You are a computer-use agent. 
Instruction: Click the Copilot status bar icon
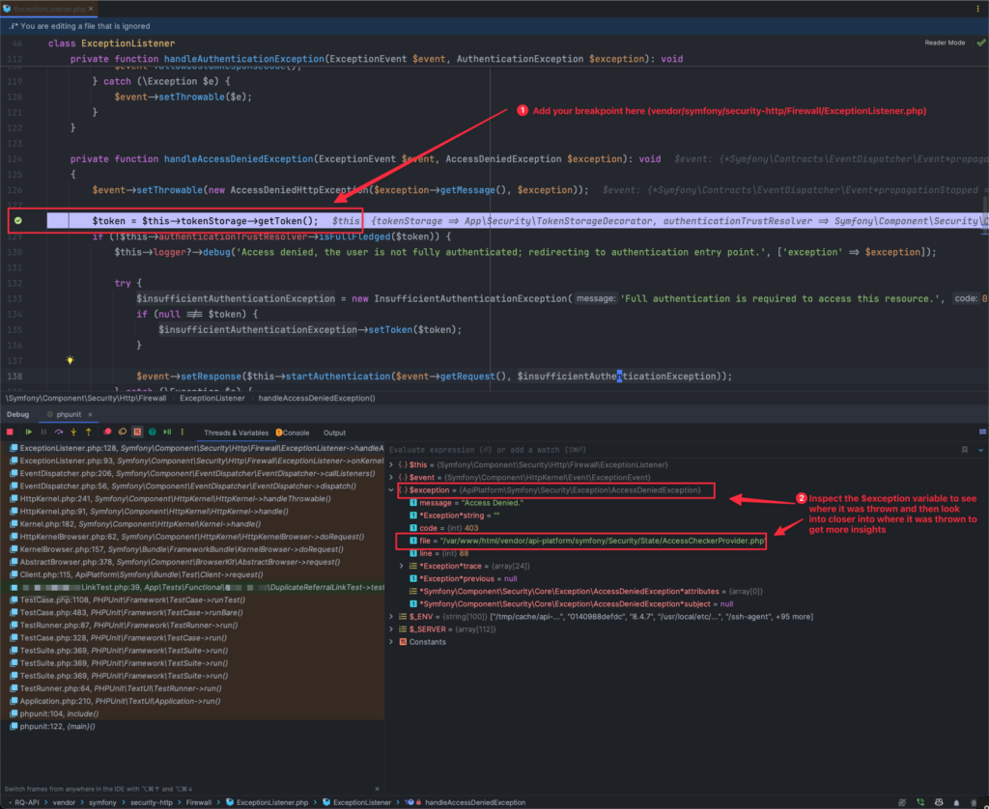[939, 802]
